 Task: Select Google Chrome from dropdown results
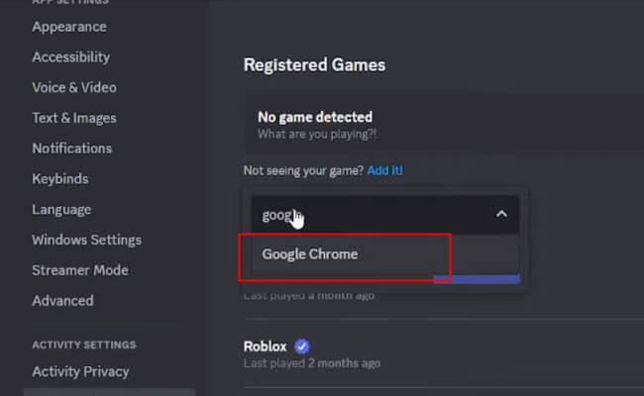tap(385, 254)
